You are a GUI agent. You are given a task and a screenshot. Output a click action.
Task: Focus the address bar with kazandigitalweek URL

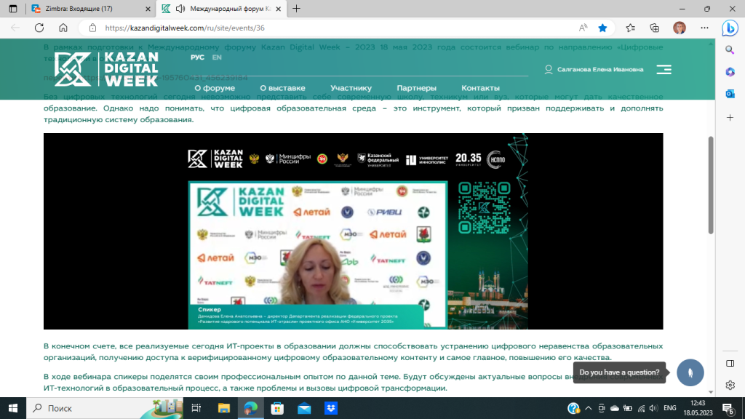coord(185,28)
